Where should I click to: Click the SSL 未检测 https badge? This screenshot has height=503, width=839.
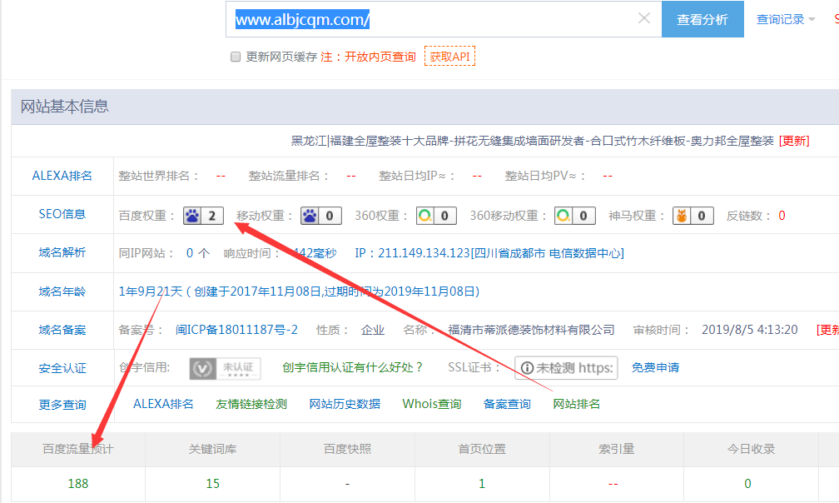(x=566, y=368)
